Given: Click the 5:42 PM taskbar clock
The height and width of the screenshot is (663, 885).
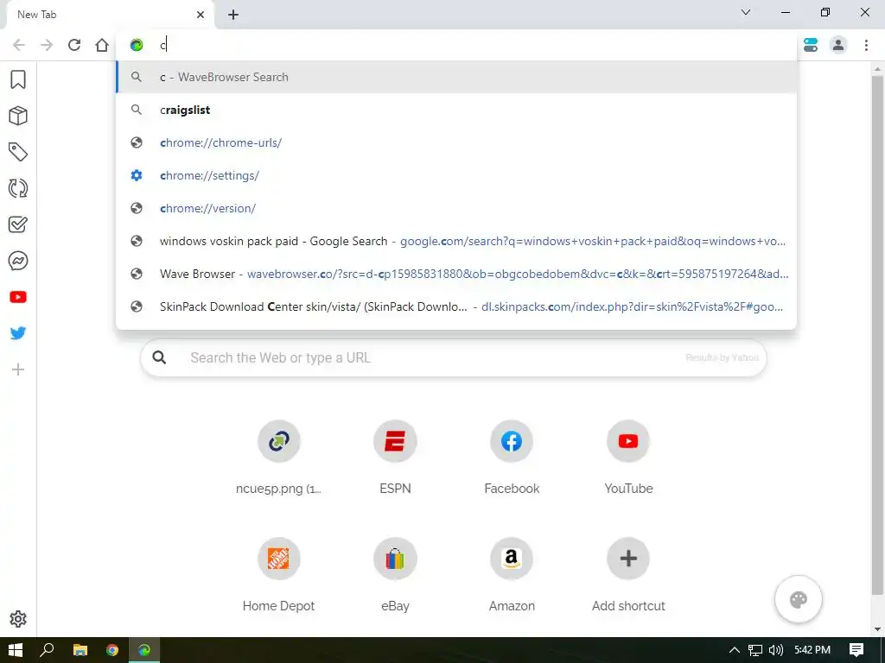Looking at the screenshot, I should click(812, 650).
